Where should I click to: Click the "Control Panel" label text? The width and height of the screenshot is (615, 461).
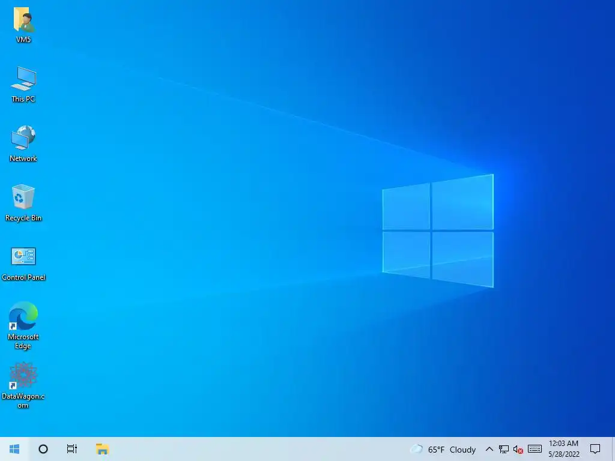pos(23,277)
